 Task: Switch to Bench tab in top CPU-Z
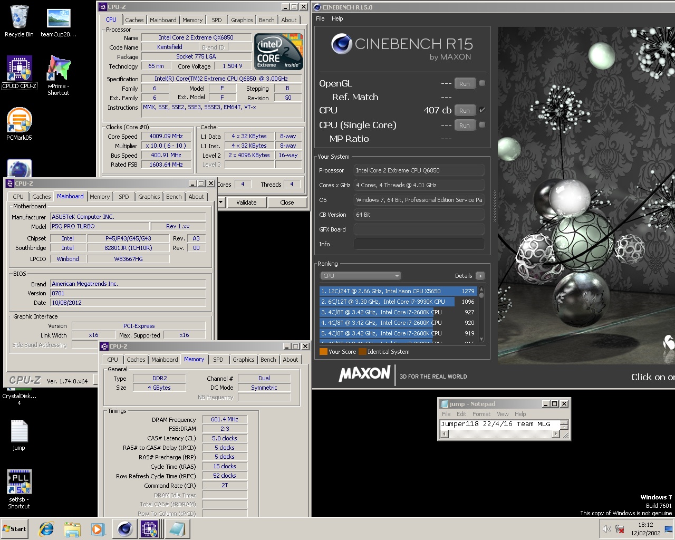tap(267, 20)
